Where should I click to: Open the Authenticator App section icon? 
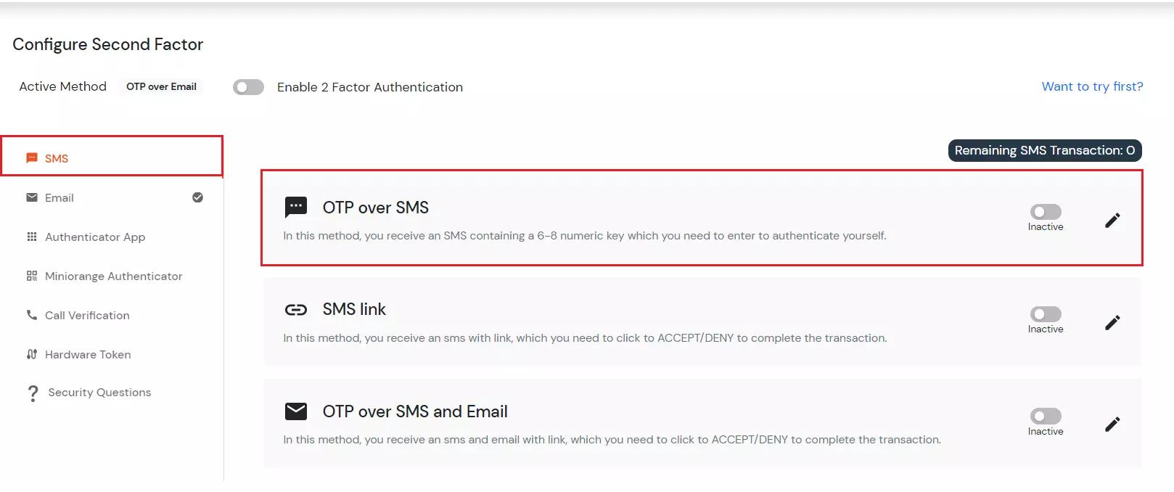click(31, 237)
